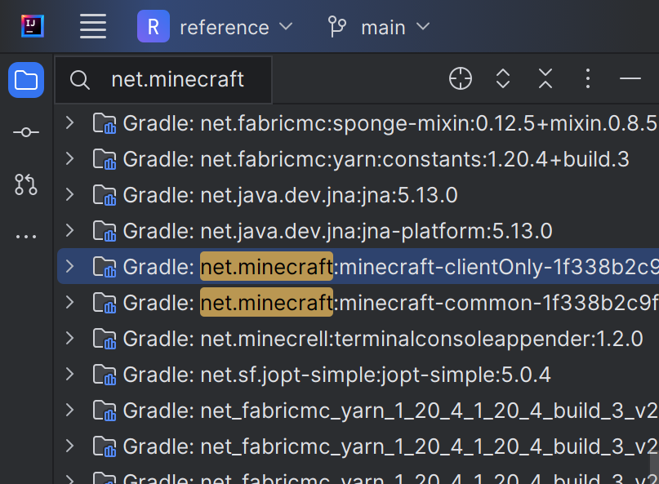
Task: Select the terminalconsoleappender library entry
Action: [x=421, y=339]
